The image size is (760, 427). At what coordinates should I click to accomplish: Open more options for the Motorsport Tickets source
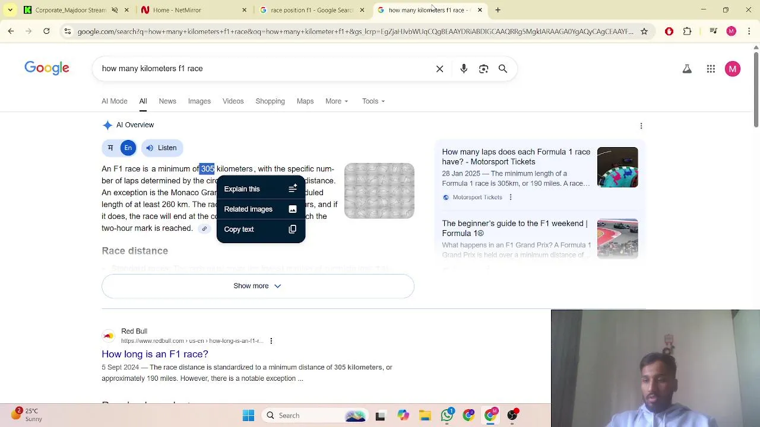pyautogui.click(x=510, y=197)
